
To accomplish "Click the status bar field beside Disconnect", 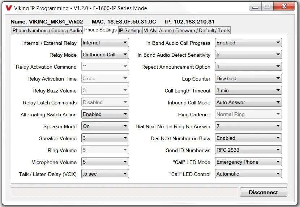I will point(124,192).
